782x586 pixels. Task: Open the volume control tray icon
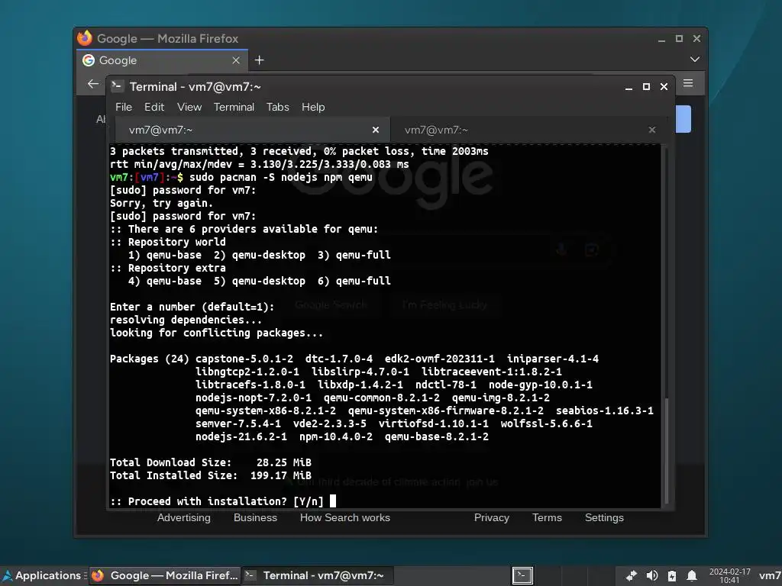click(651, 576)
